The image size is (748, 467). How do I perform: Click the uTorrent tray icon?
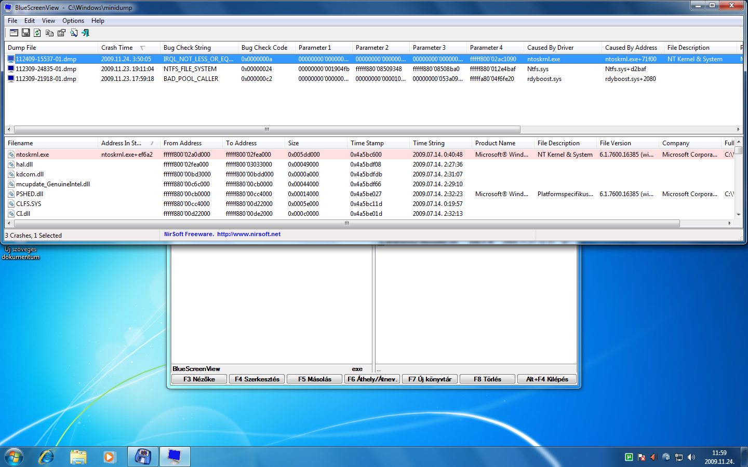[629, 457]
